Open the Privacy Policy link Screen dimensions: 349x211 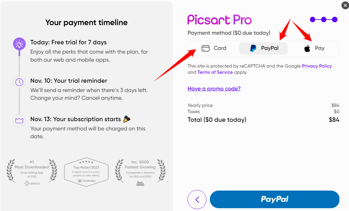point(317,66)
